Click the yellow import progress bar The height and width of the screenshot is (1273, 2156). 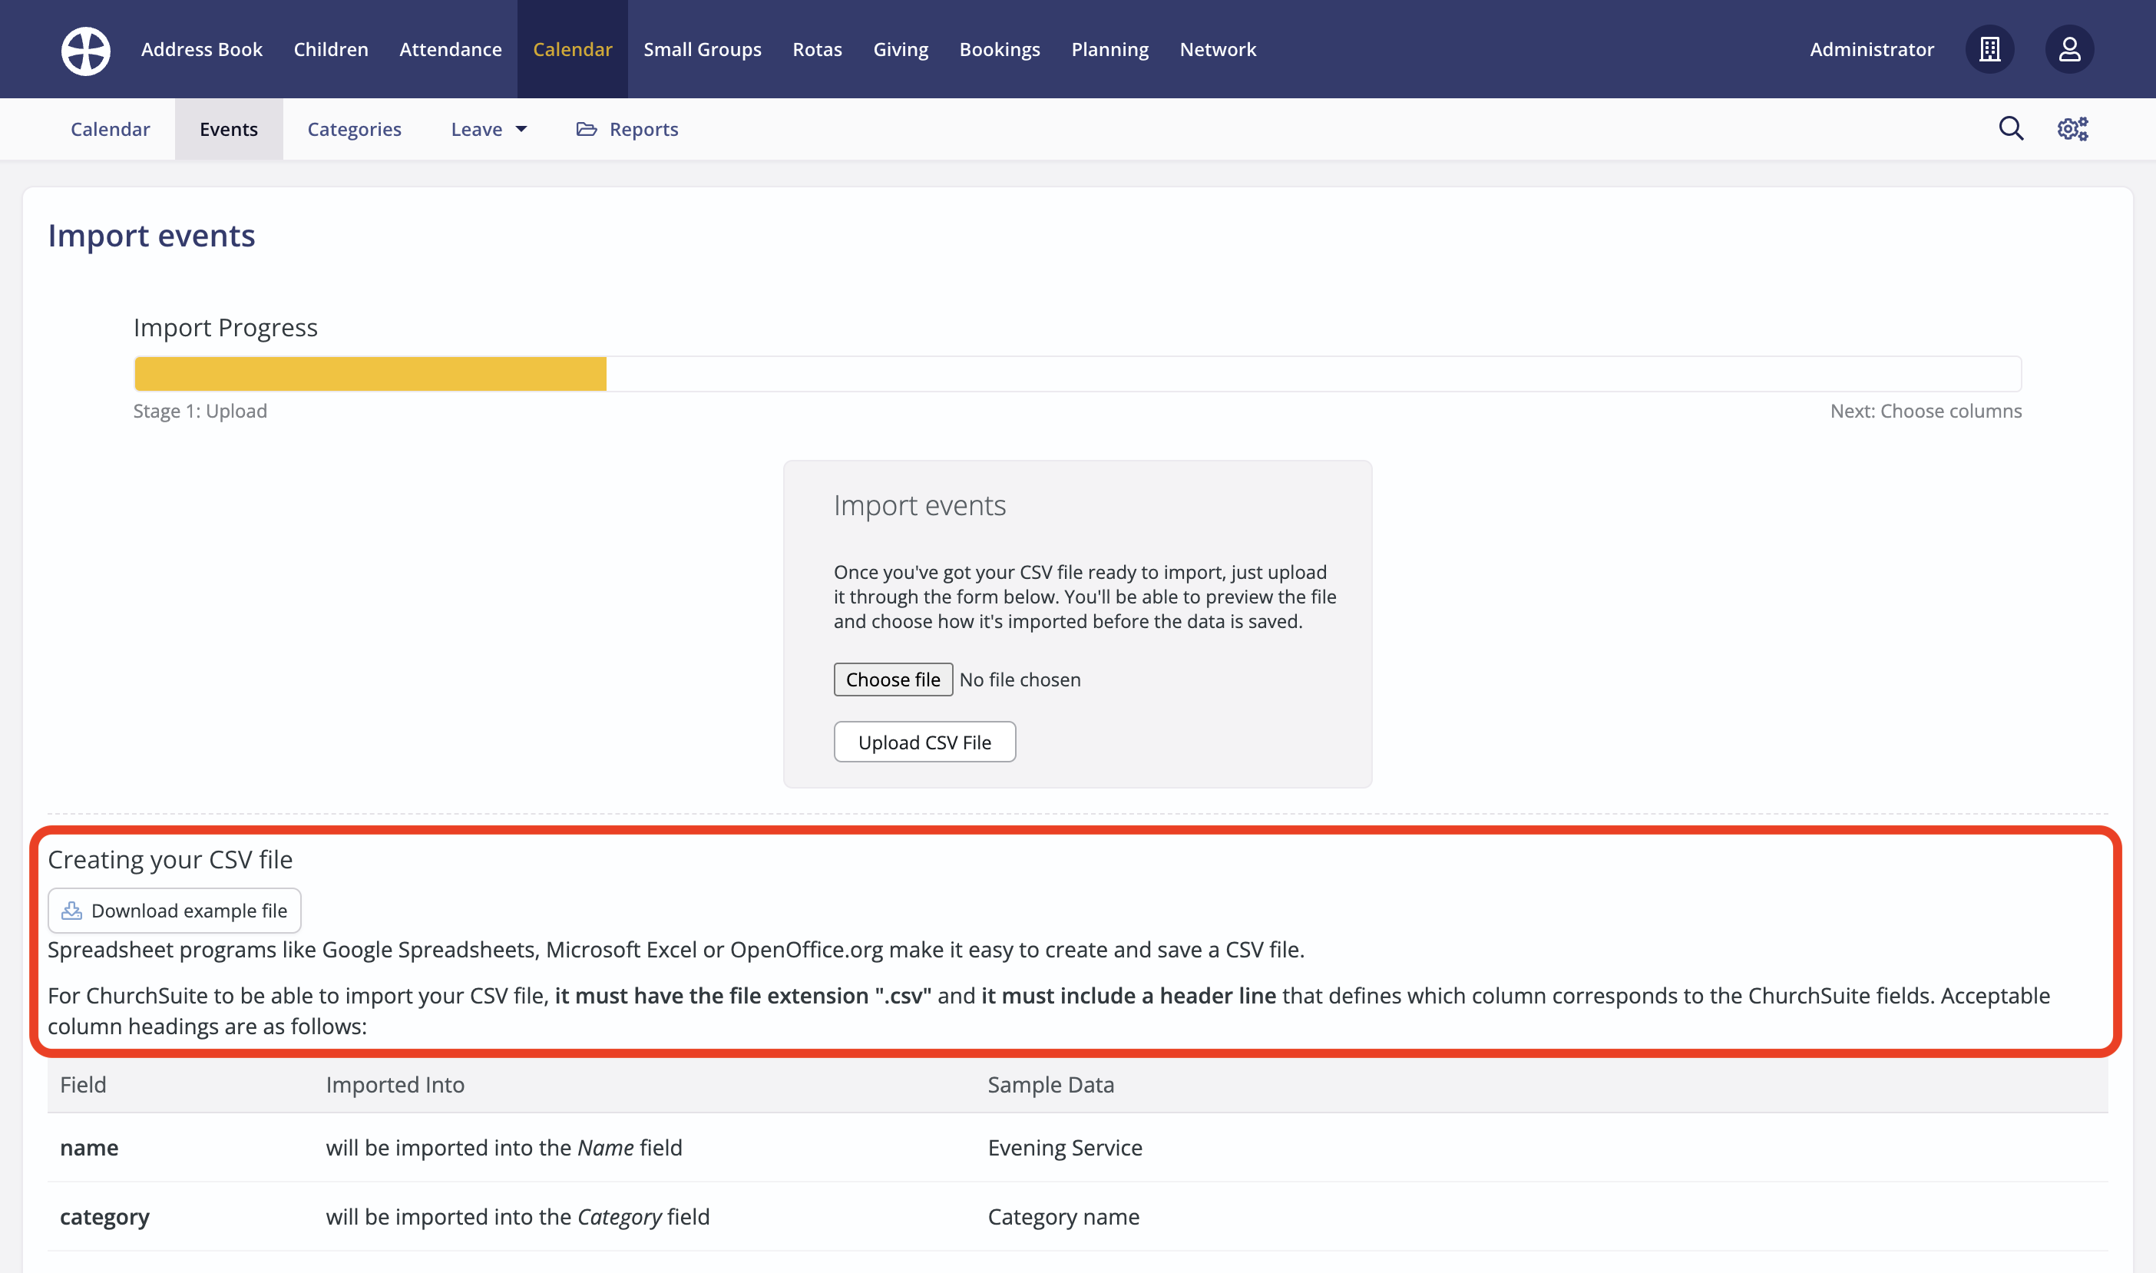coord(371,374)
